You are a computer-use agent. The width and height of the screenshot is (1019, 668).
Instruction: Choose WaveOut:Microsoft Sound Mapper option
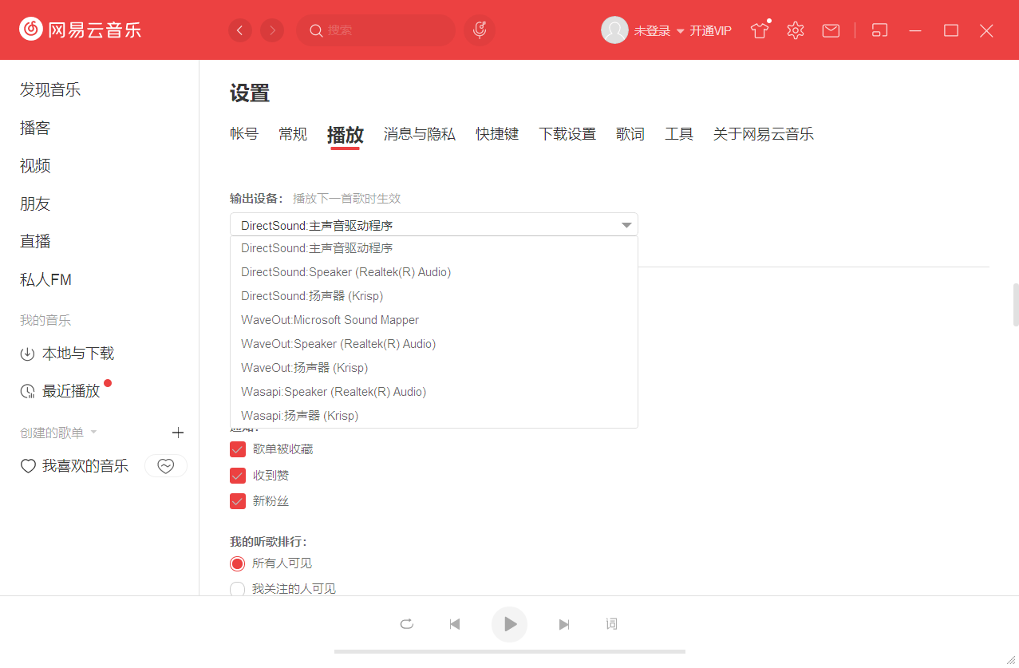point(434,320)
